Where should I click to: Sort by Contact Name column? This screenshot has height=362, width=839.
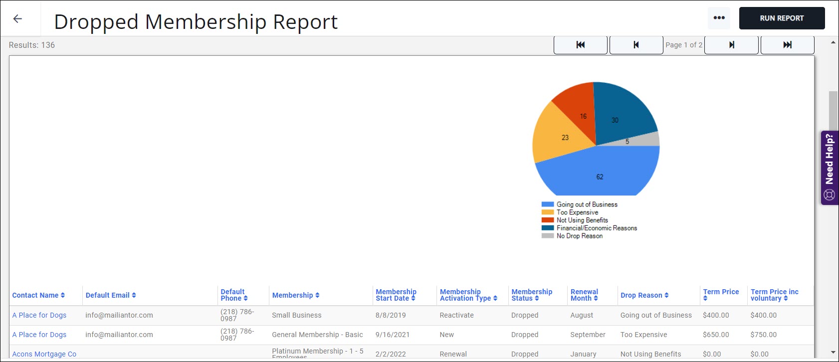tap(38, 295)
